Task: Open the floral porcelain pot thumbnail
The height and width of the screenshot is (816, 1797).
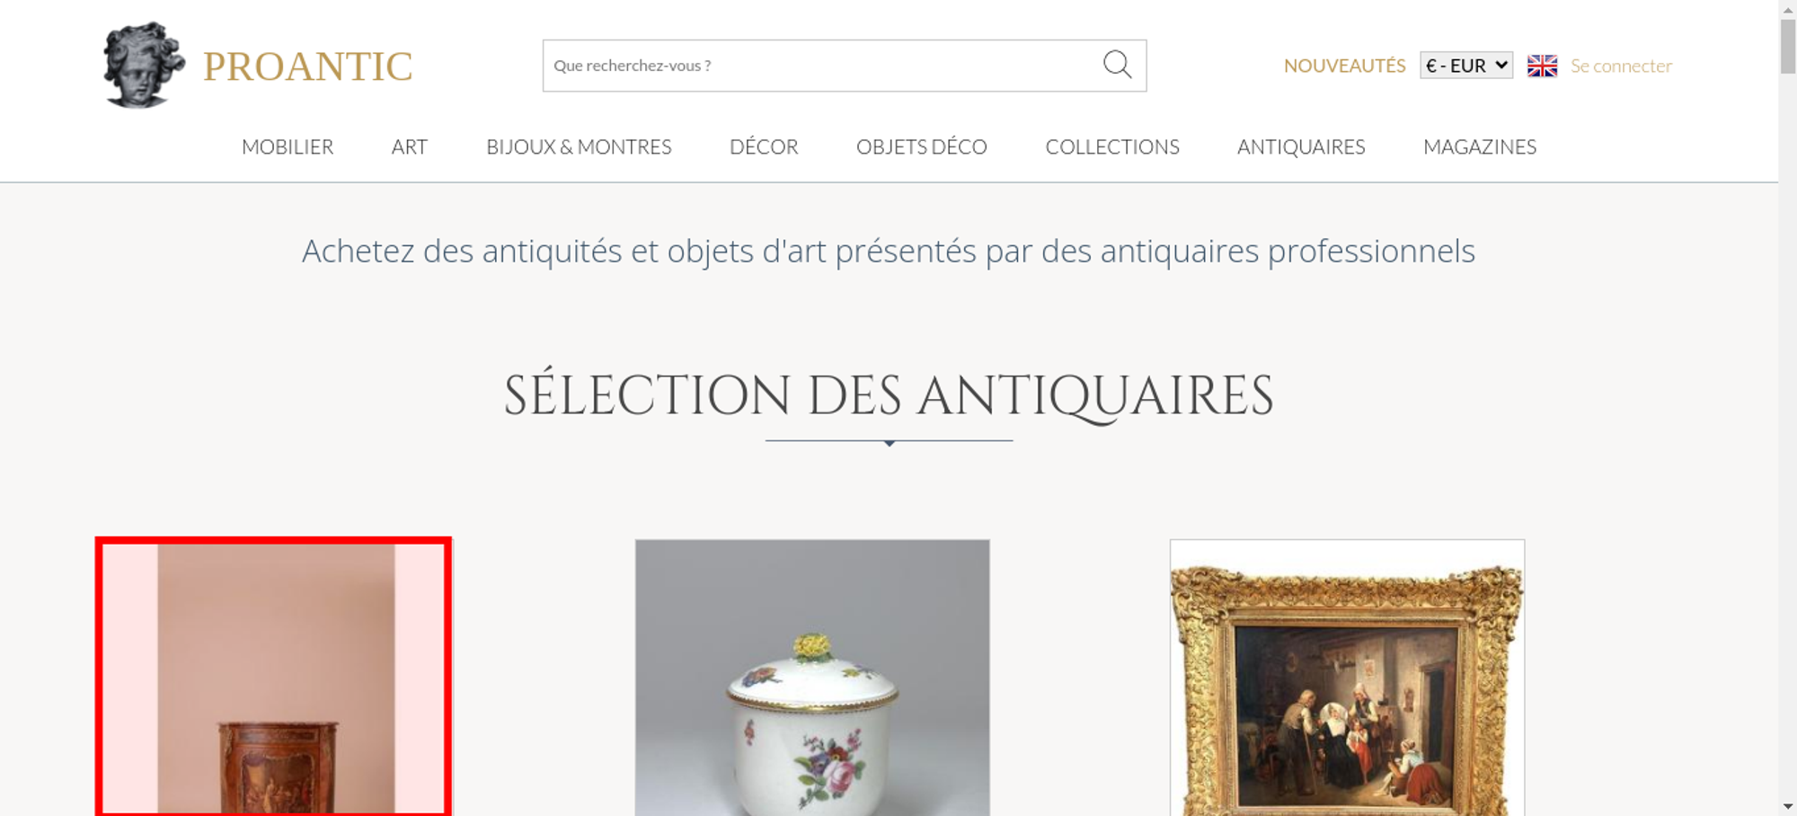Action: 812,678
